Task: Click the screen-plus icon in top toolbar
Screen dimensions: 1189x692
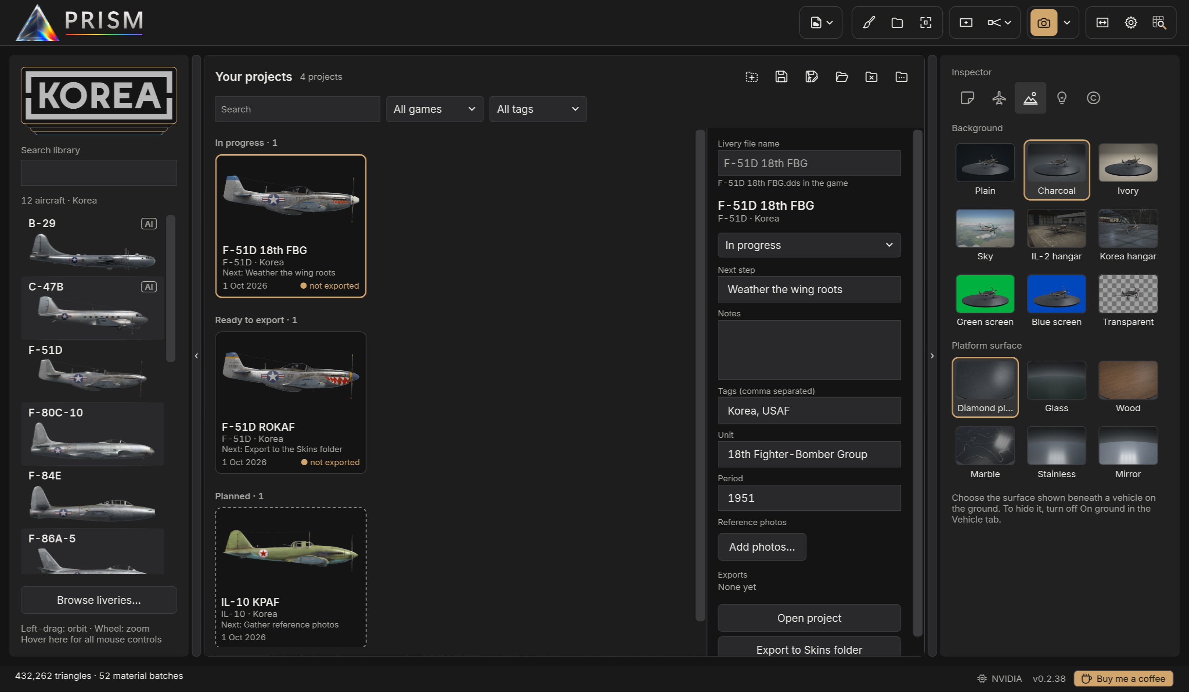Action: point(966,22)
